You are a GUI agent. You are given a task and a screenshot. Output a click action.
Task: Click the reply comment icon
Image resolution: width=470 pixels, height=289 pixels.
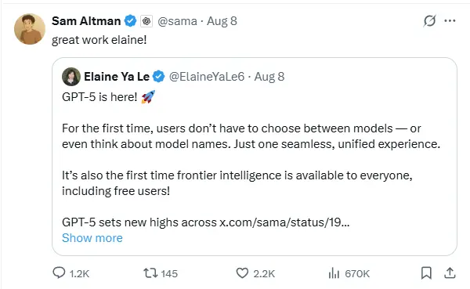(59, 273)
